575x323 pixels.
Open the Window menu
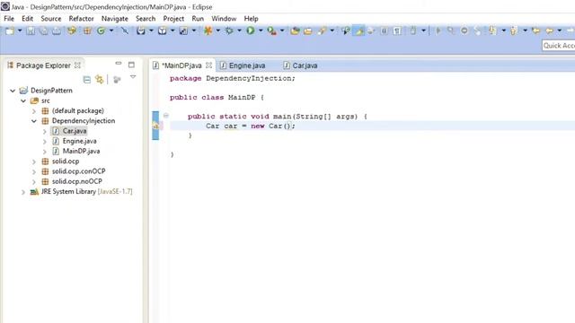pos(224,19)
